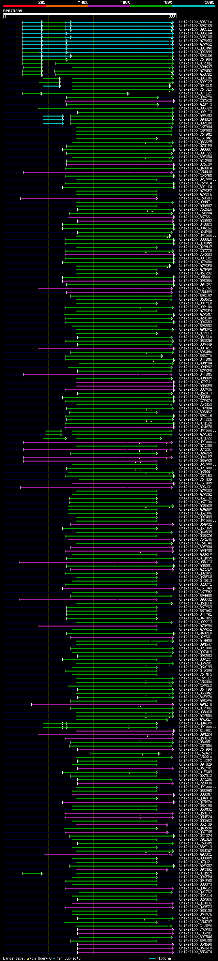Select the UniRef100_B9I1C4 label
The height and width of the screenshot is (961, 218).
click(x=196, y=187)
